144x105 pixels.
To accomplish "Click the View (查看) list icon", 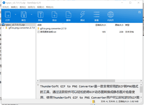I will tap(97, 15).
